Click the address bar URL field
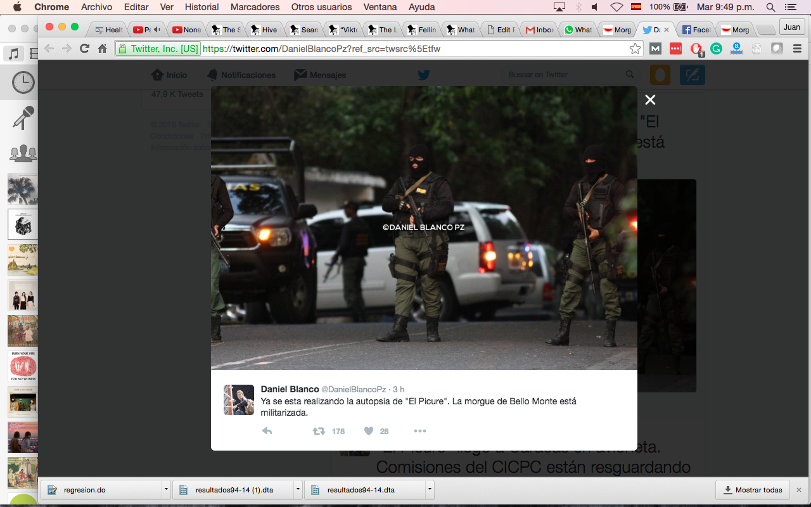Screen dimensions: 811x507 (412, 49)
